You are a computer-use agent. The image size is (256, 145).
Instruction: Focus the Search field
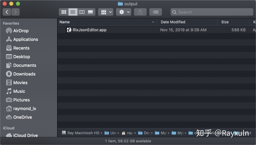pyautogui.click(x=212, y=12)
